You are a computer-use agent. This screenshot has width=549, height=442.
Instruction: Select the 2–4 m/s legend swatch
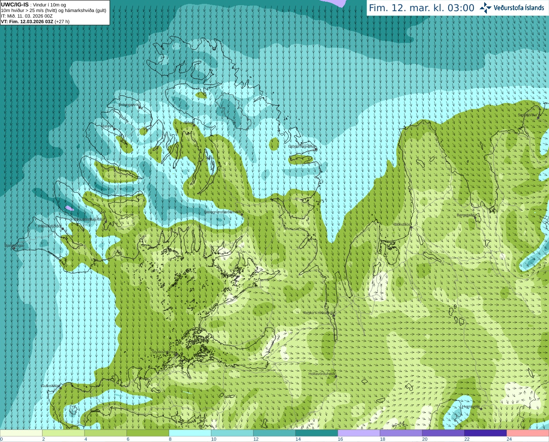tap(64, 433)
